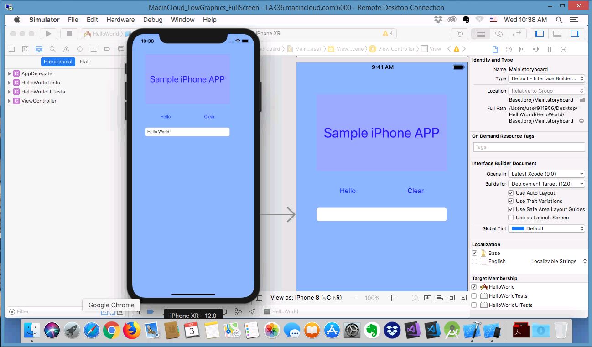This screenshot has width=592, height=347.
Task: Open the Breakpoint navigator diamond icon
Action: 80,49
